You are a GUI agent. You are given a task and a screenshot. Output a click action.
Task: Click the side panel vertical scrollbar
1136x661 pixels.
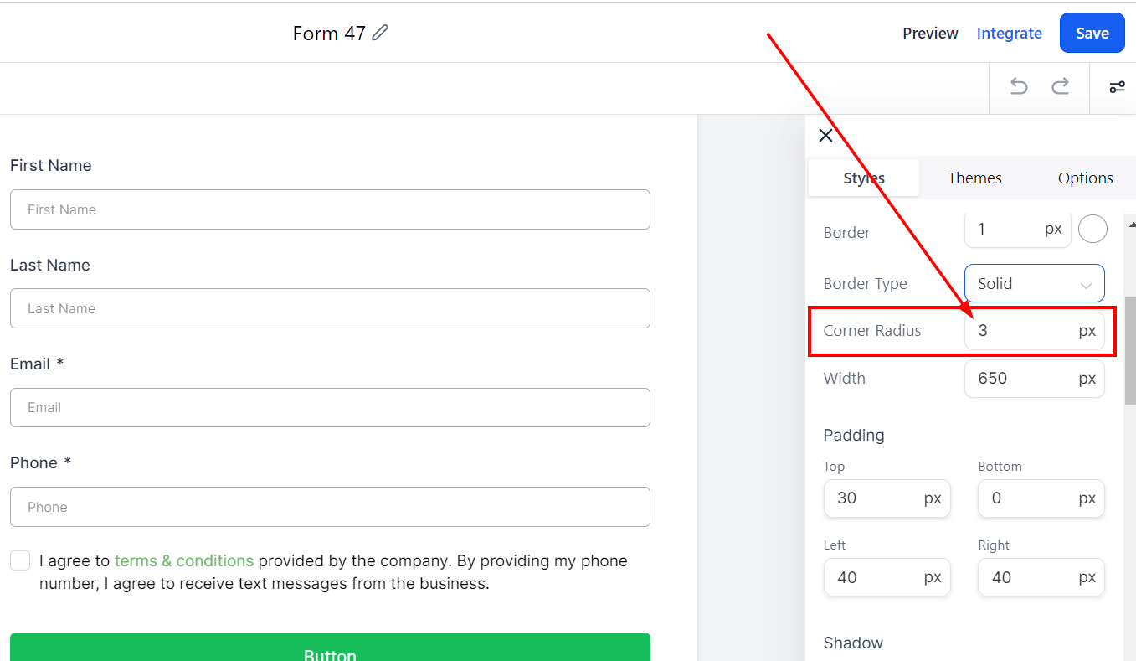click(1129, 351)
